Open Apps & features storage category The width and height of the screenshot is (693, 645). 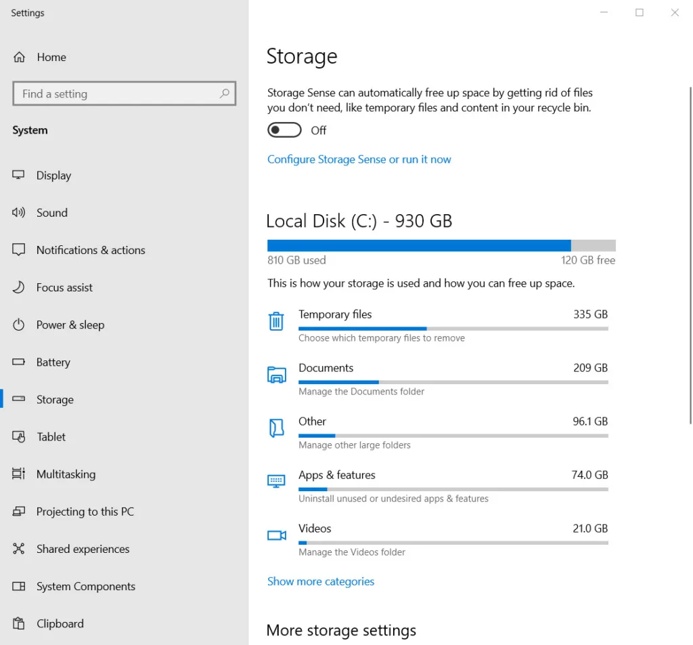tap(438, 486)
